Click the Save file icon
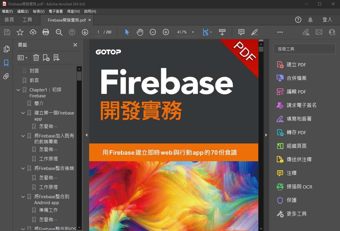 (7, 32)
